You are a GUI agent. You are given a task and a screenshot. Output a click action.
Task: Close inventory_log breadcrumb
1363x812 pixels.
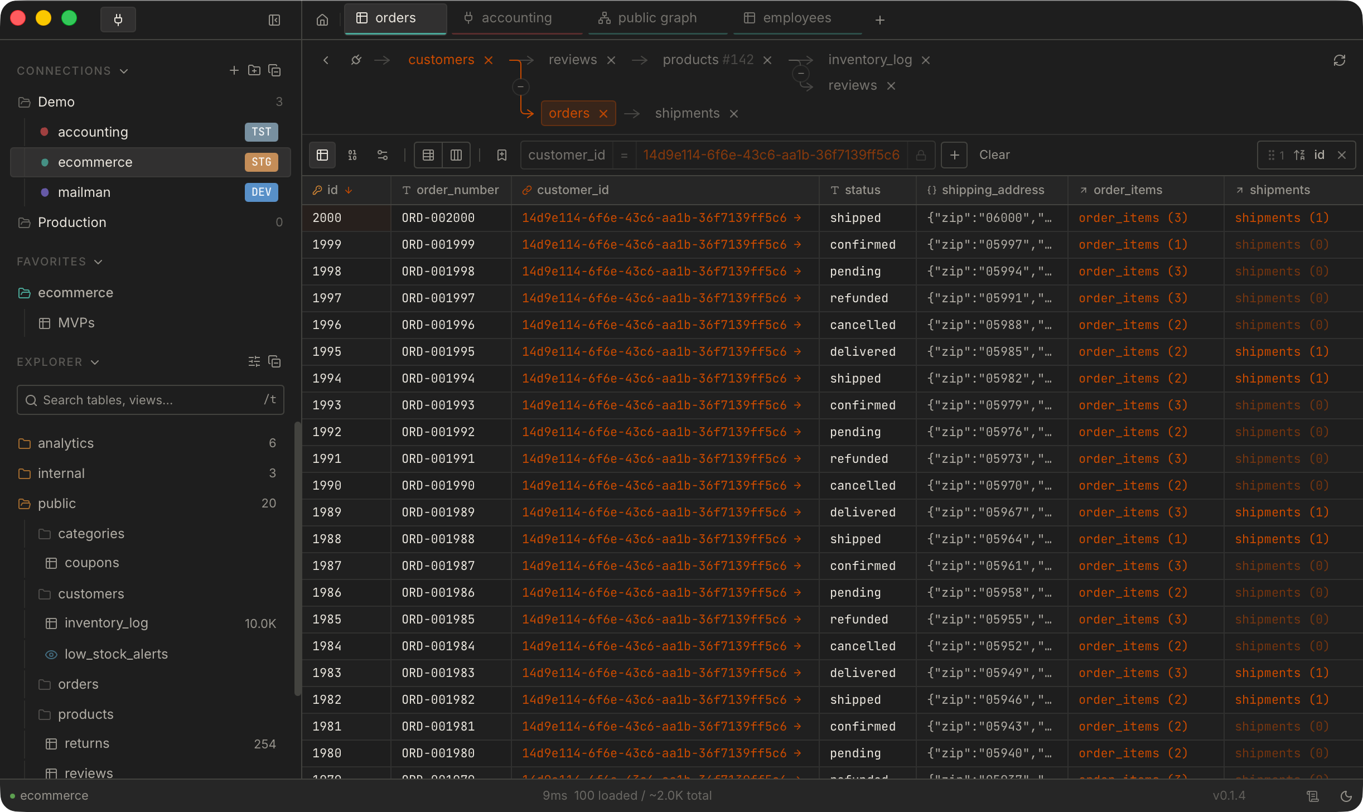coord(926,60)
